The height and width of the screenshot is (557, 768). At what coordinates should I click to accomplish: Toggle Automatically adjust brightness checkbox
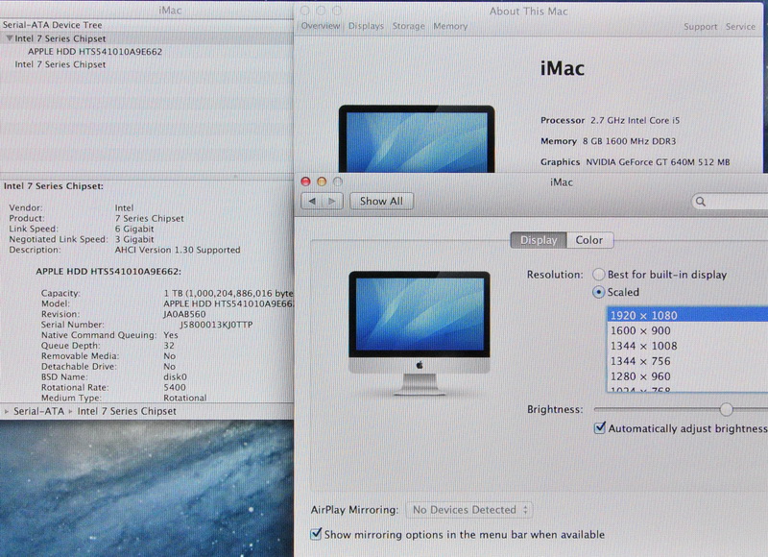pyautogui.click(x=599, y=427)
